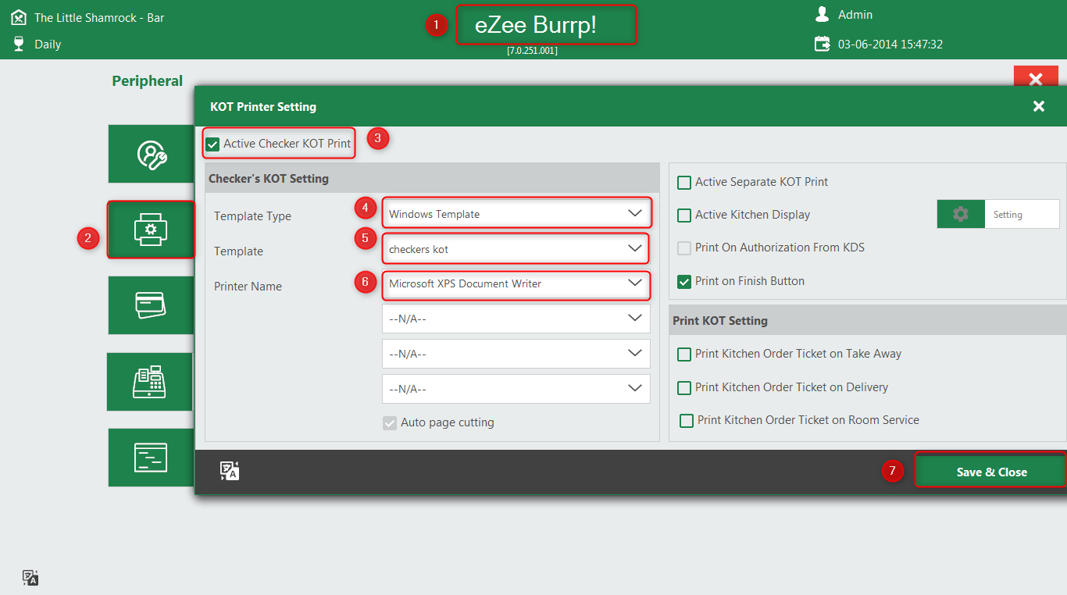This screenshot has width=1067, height=595.
Task: Open the Template Type dropdown
Action: 516,213
